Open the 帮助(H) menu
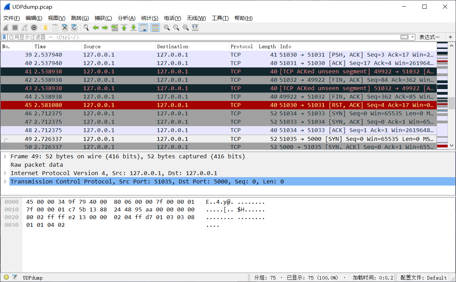Screen dimensions: 456x282 (x=243, y=18)
